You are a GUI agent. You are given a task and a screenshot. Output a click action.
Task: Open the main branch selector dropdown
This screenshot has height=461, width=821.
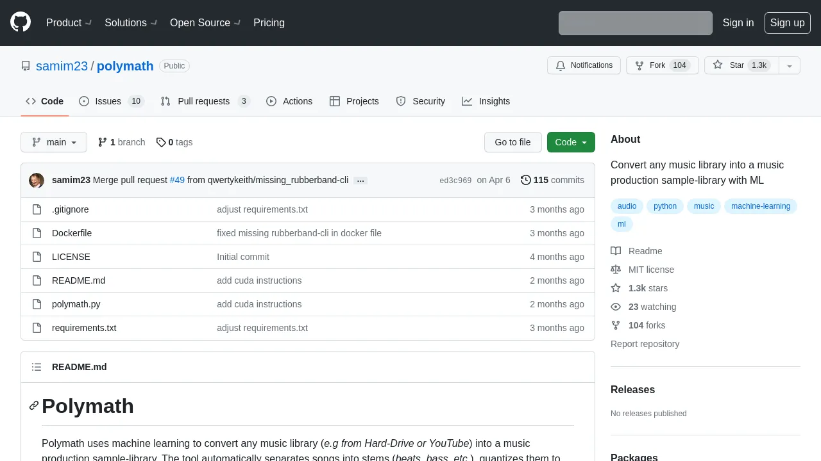click(54, 142)
